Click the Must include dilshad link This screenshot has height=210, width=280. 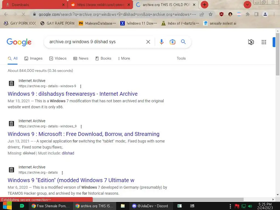(68, 153)
